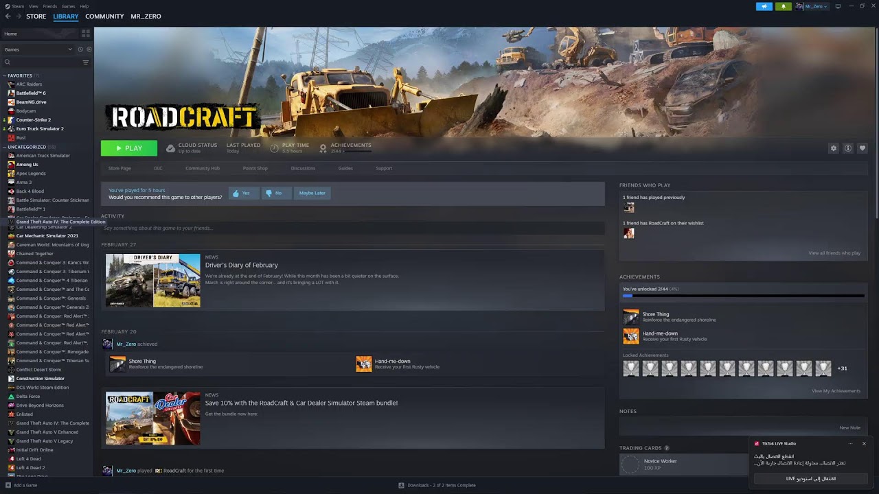Screen dimensions: 879x494
Task: Open RoadCraft Store Page link
Action: tap(119, 168)
